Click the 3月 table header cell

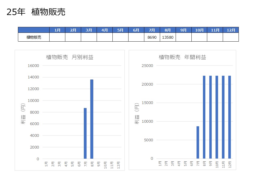pos(89,30)
